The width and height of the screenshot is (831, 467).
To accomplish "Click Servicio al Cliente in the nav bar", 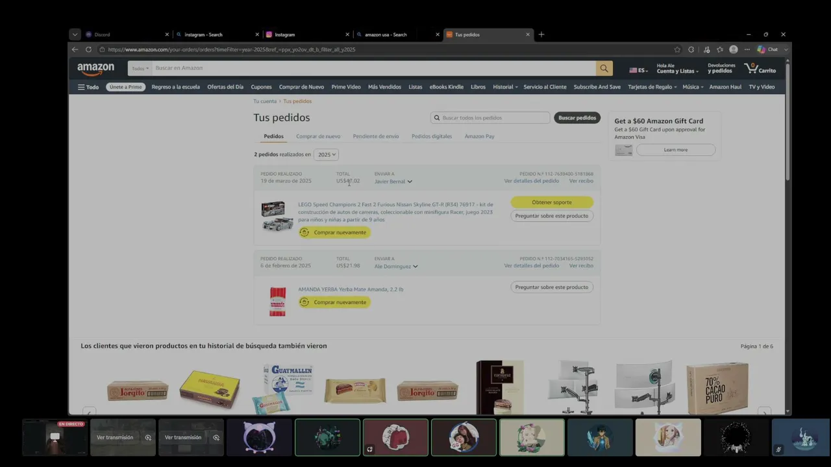I will click(x=545, y=87).
